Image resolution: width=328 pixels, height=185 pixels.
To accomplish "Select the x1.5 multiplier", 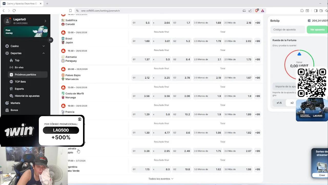I will [279, 103].
